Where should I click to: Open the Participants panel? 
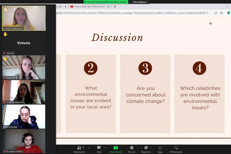coord(79,148)
